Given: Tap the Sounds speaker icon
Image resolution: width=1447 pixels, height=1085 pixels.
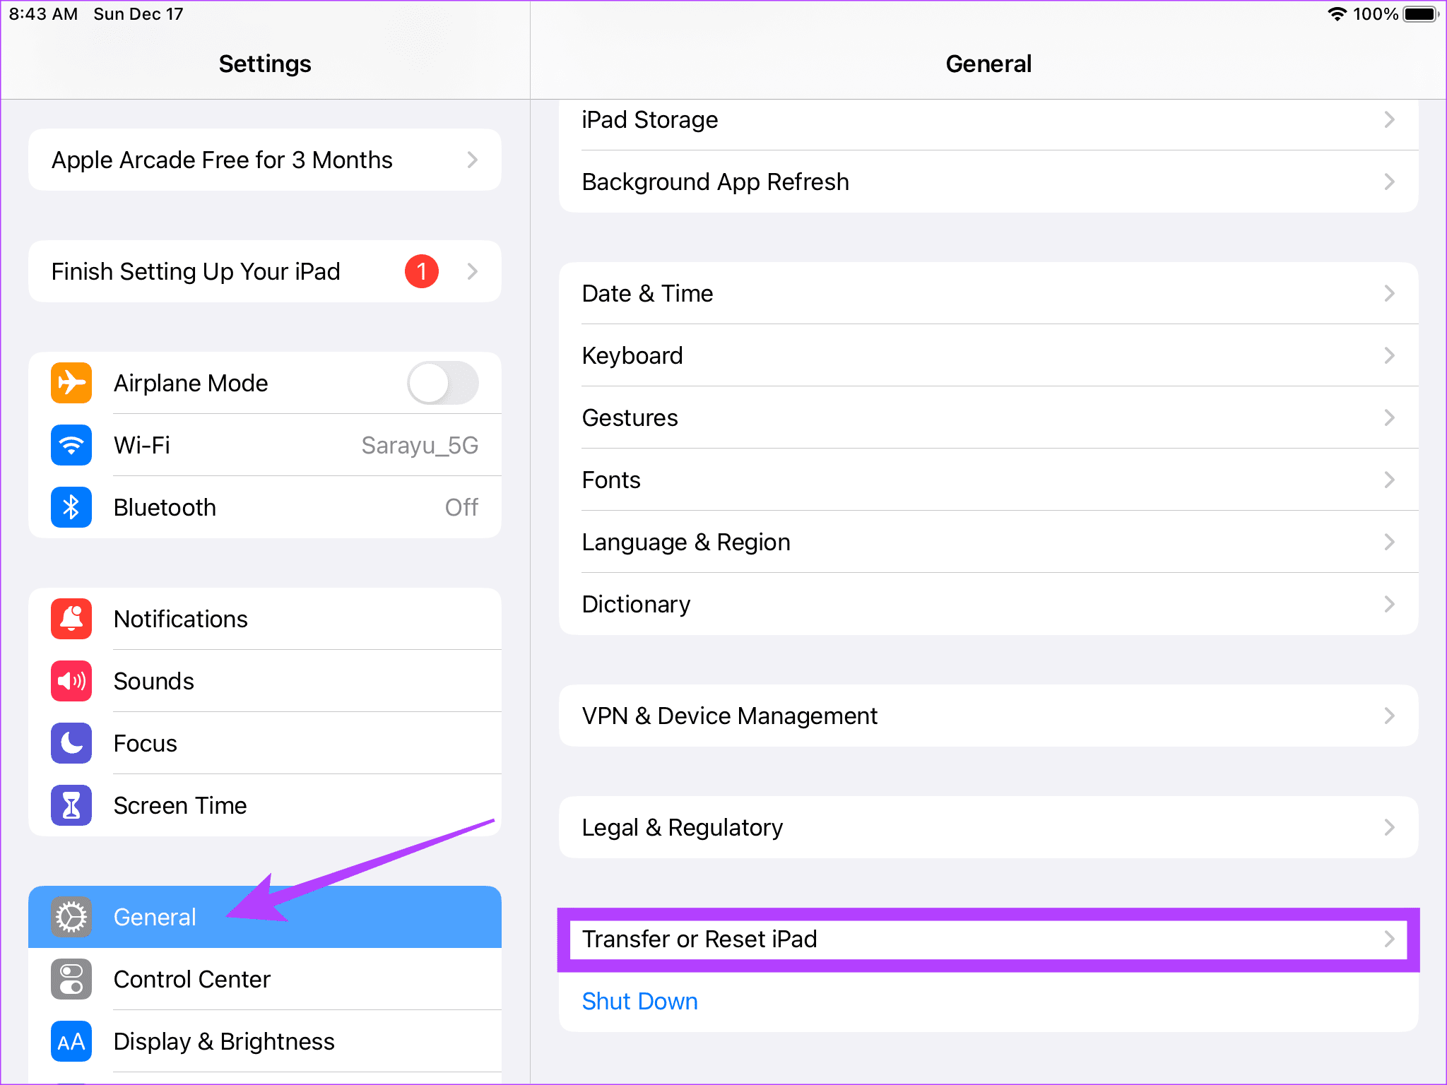Looking at the screenshot, I should pos(71,680).
